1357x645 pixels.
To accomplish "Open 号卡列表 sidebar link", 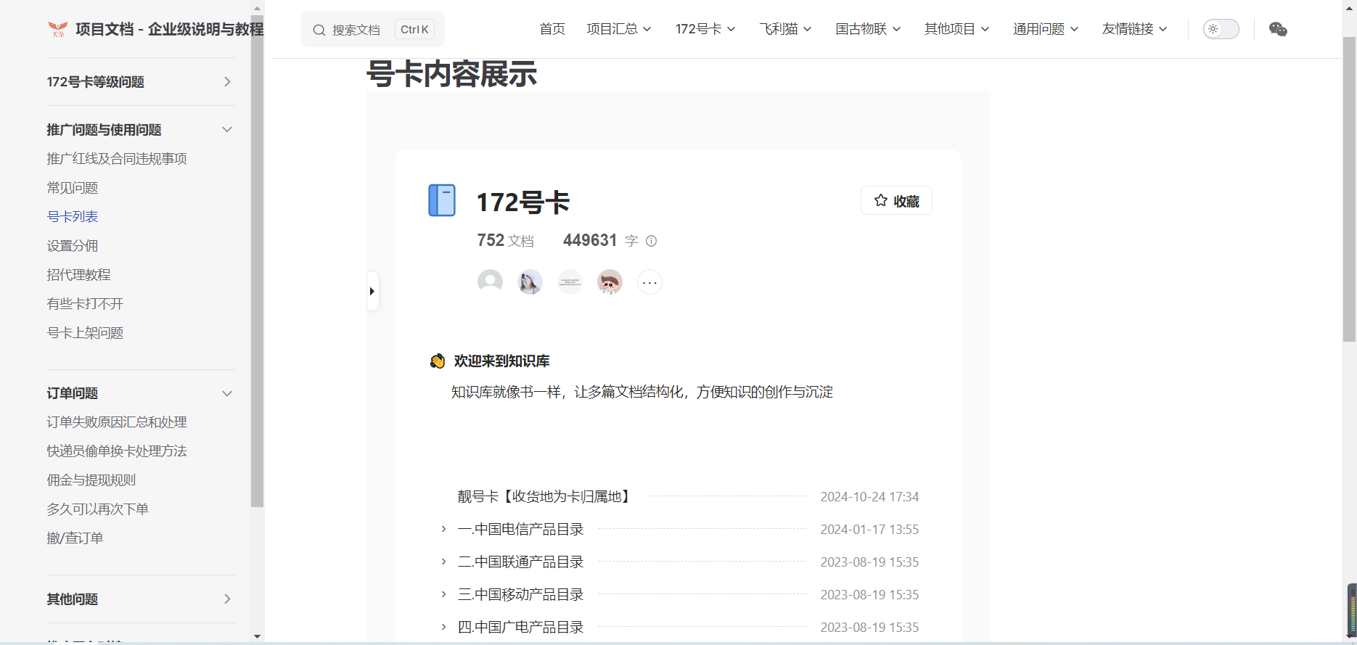I will coord(73,217).
